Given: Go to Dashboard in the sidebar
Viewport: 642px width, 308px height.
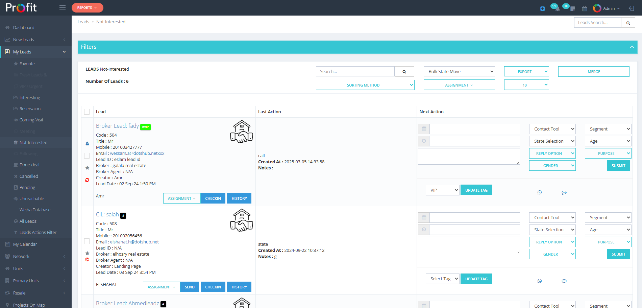Looking at the screenshot, I should [x=24, y=28].
